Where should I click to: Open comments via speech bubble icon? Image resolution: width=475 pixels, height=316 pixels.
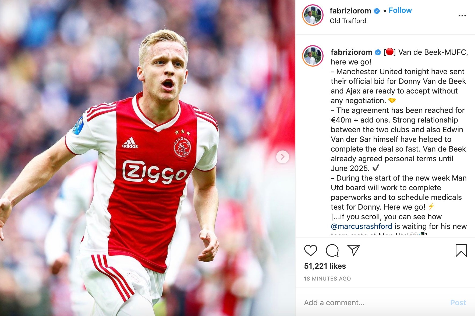[332, 250]
